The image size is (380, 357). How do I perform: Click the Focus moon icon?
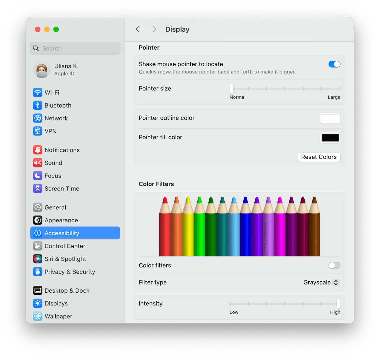[37, 176]
